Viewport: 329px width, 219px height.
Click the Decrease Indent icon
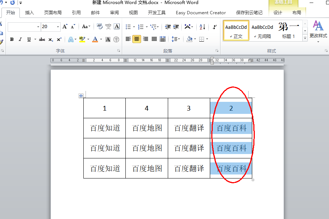pos(168,27)
